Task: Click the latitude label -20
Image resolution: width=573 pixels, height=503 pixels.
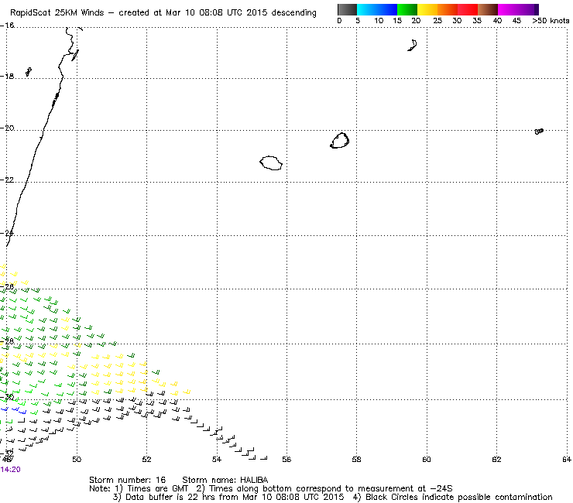Action: pos(7,128)
